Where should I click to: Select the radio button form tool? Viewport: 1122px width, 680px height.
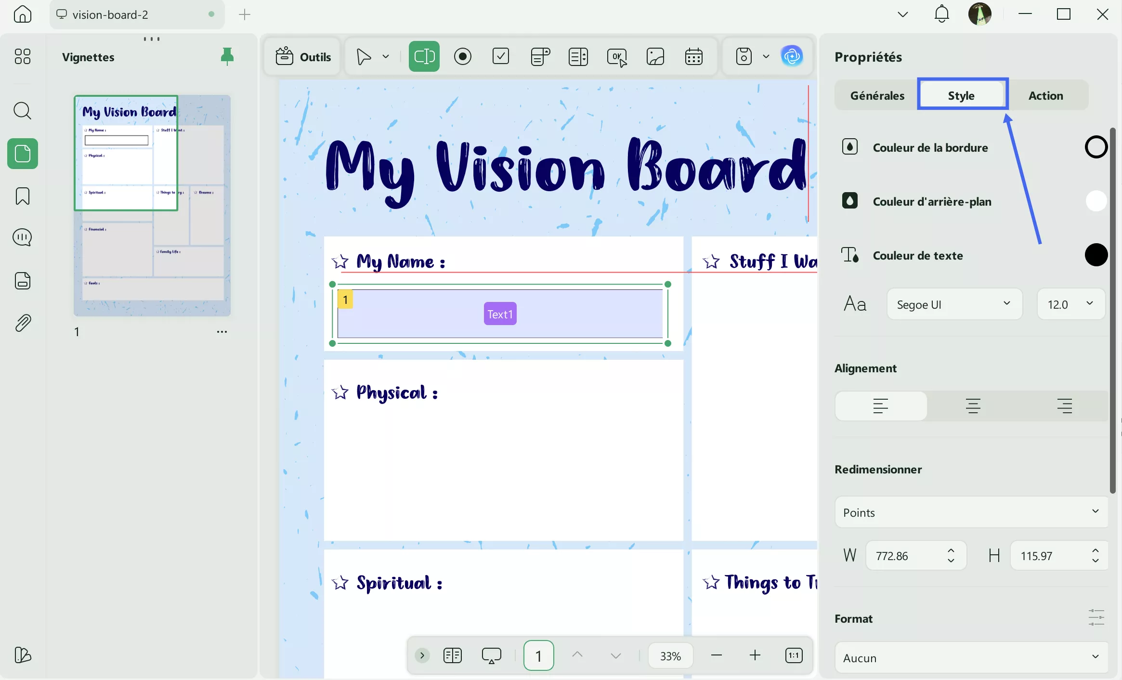point(462,57)
